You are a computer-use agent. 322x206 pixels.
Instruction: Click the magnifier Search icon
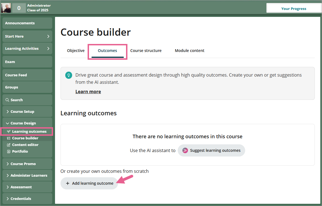click(7, 100)
